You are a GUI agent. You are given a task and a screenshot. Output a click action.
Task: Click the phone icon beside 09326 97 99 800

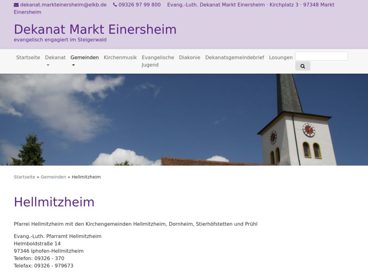115,5
